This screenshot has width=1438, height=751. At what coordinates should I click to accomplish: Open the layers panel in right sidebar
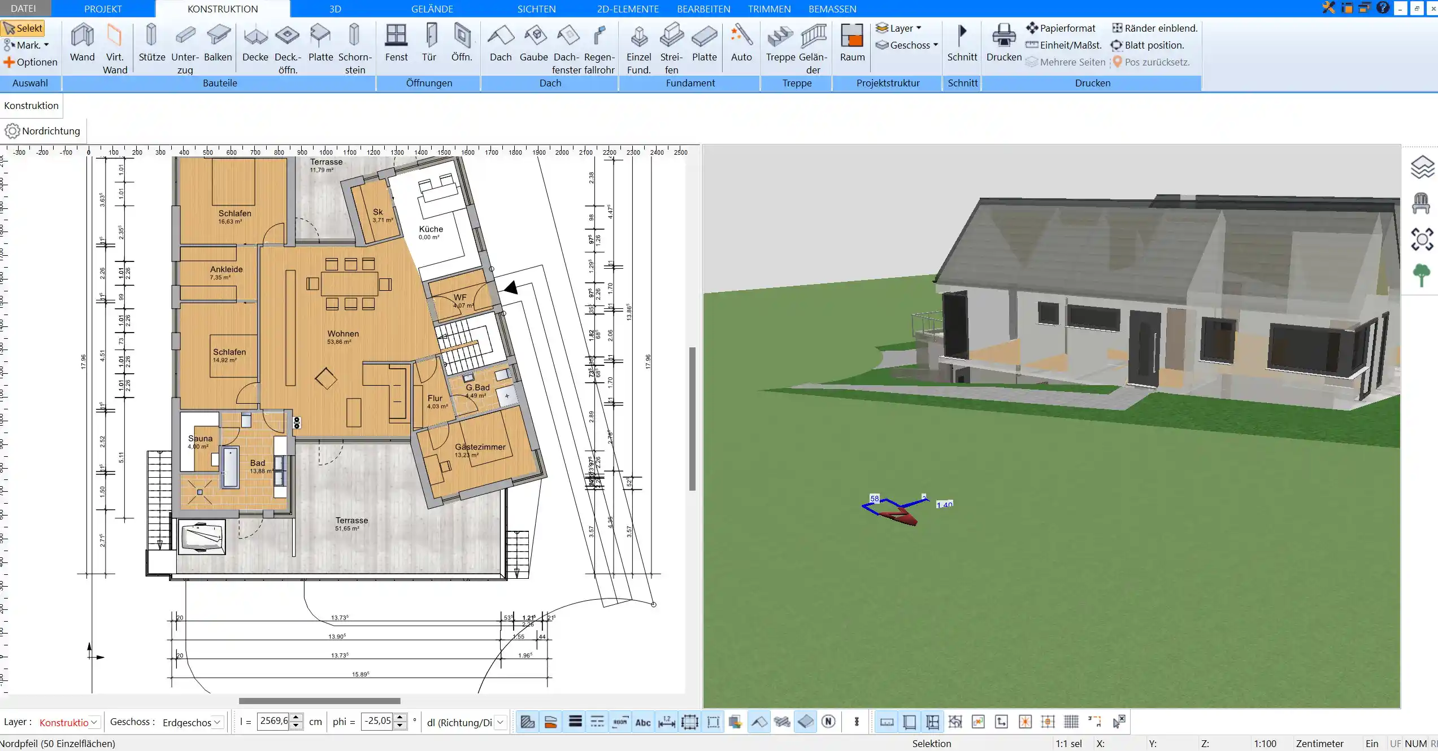point(1422,168)
